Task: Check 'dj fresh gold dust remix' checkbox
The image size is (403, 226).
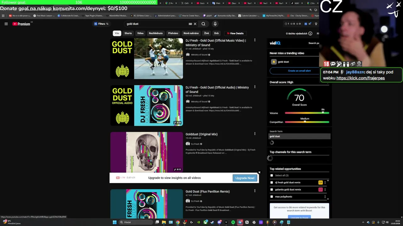Action: (x=272, y=182)
